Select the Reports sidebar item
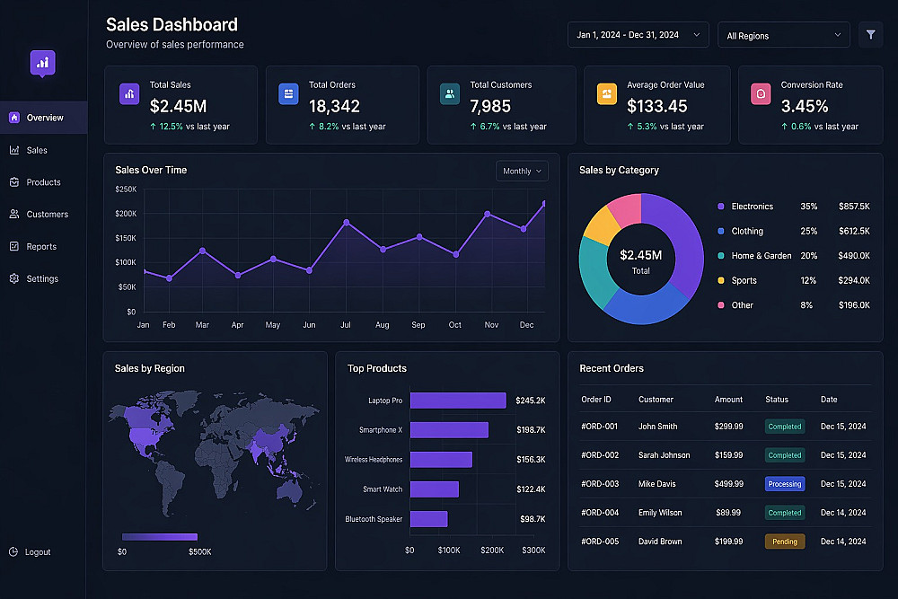Image resolution: width=898 pixels, height=599 pixels. pos(43,246)
